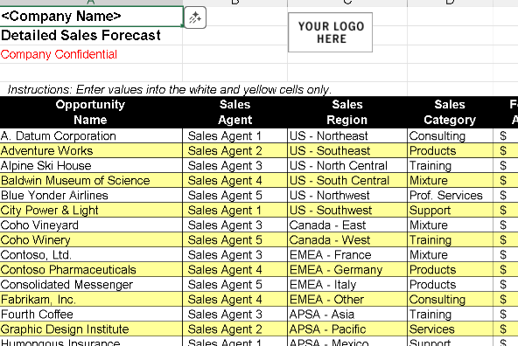Select the <Company Name> cell
The image size is (518, 346).
[91, 16]
